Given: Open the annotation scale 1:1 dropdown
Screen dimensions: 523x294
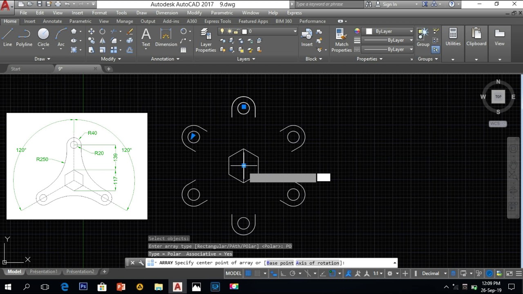Looking at the screenshot, I should point(378,274).
